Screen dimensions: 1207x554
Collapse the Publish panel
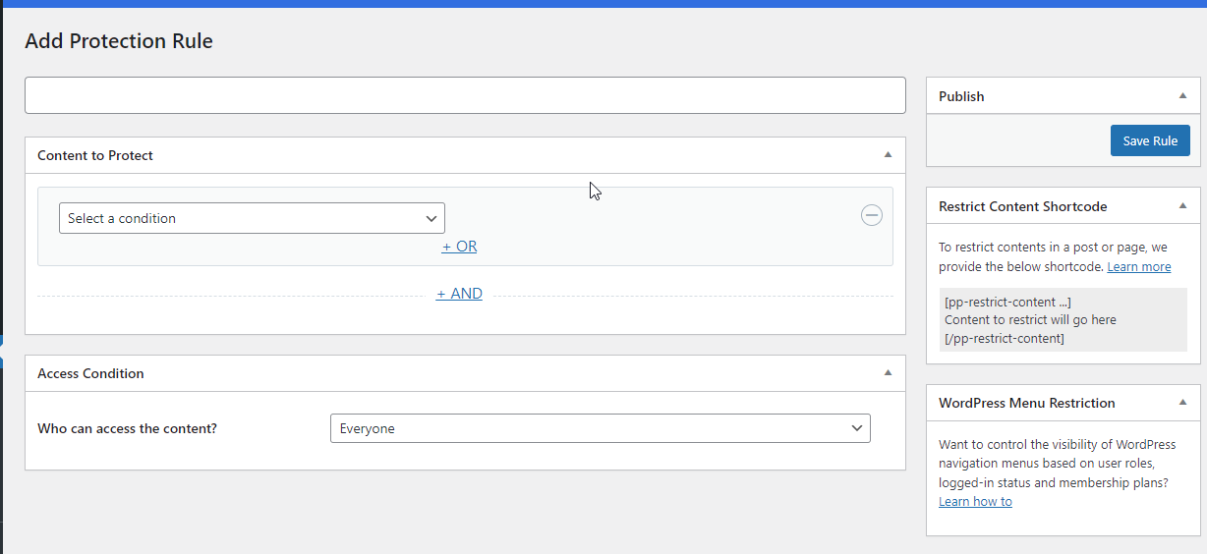click(x=1182, y=96)
